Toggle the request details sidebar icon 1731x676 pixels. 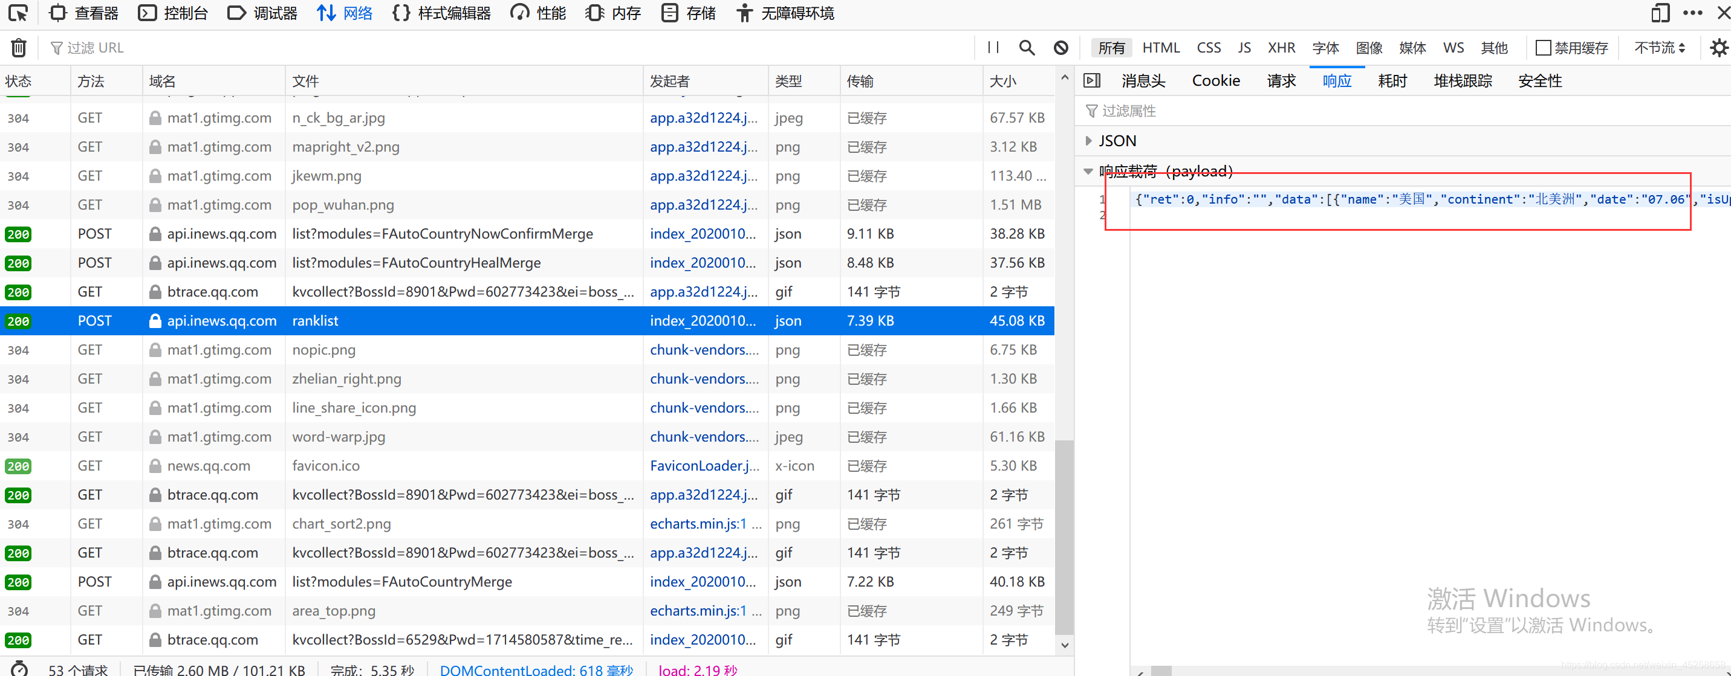click(1092, 80)
